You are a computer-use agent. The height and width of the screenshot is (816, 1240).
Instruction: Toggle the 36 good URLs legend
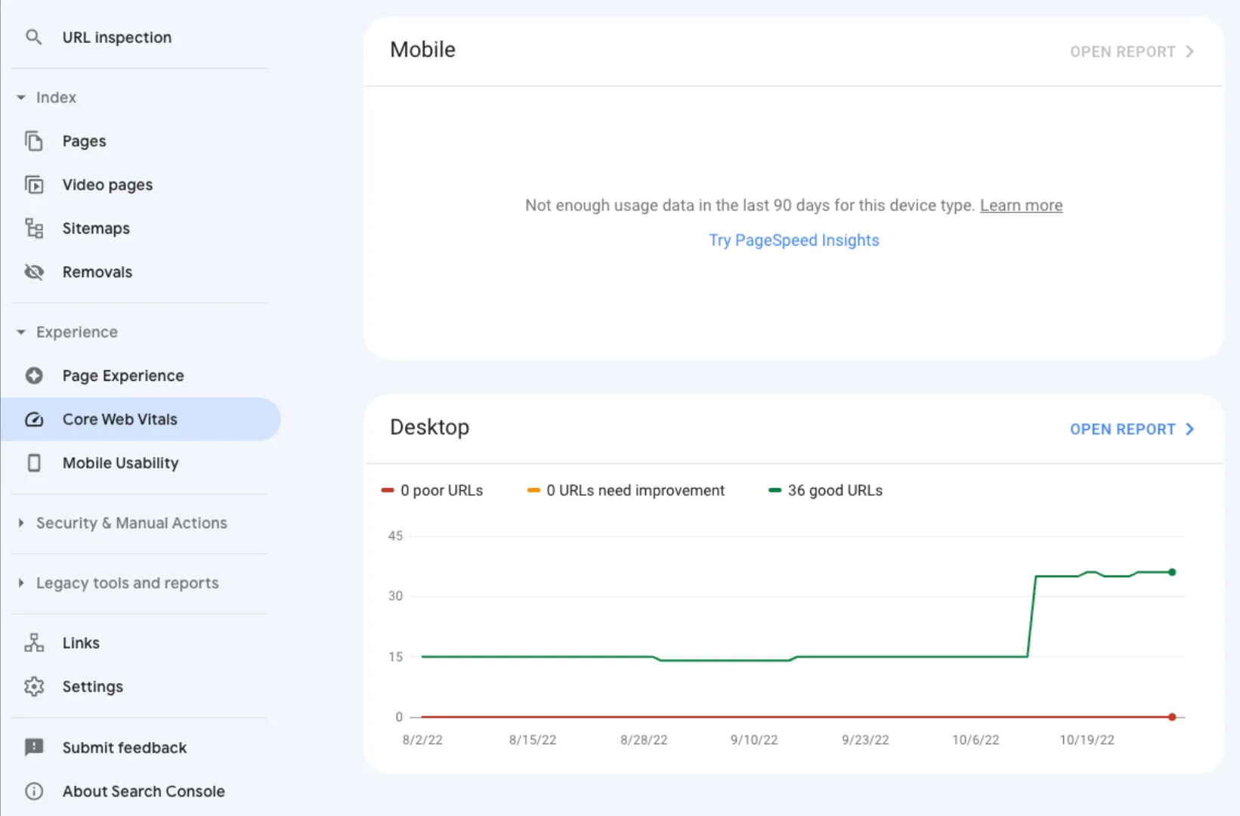click(x=825, y=490)
